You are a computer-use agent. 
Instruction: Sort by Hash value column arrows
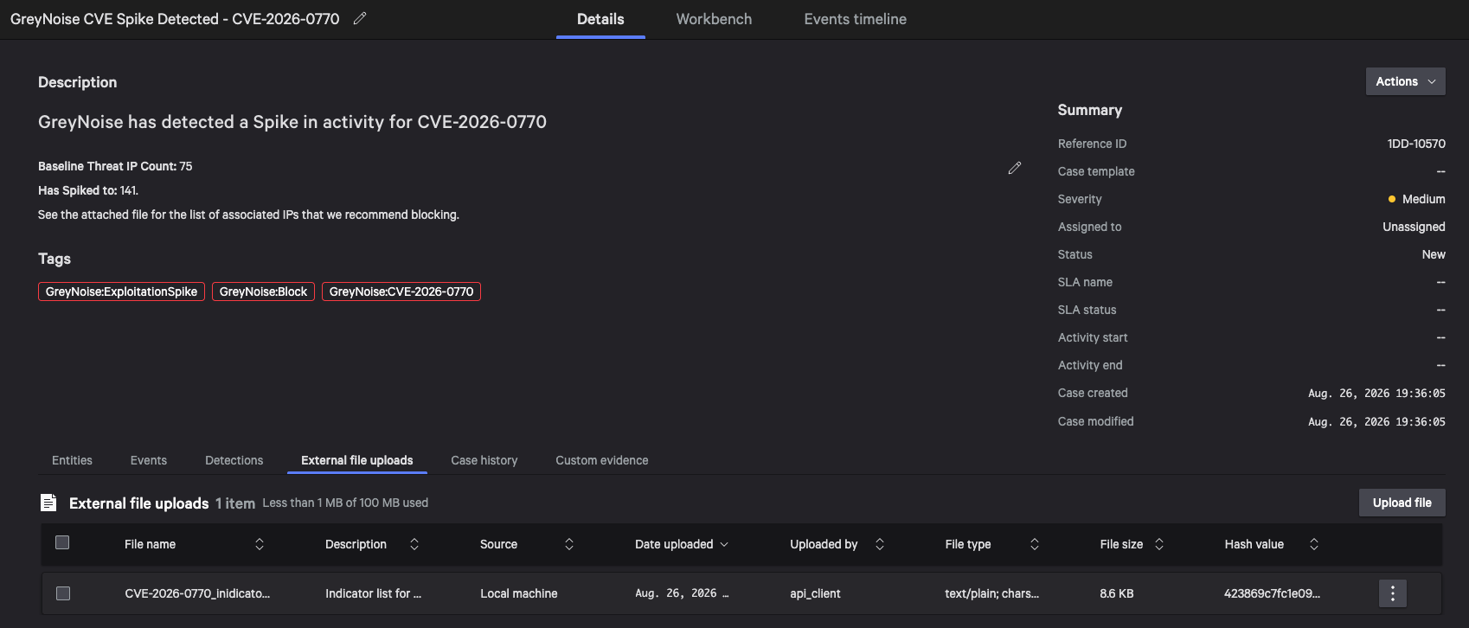click(1314, 544)
